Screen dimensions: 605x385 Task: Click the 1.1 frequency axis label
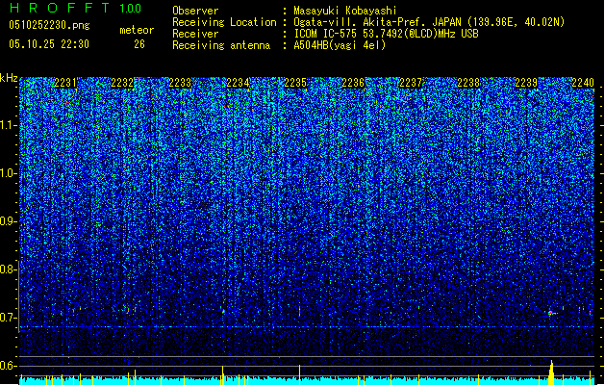[9, 125]
